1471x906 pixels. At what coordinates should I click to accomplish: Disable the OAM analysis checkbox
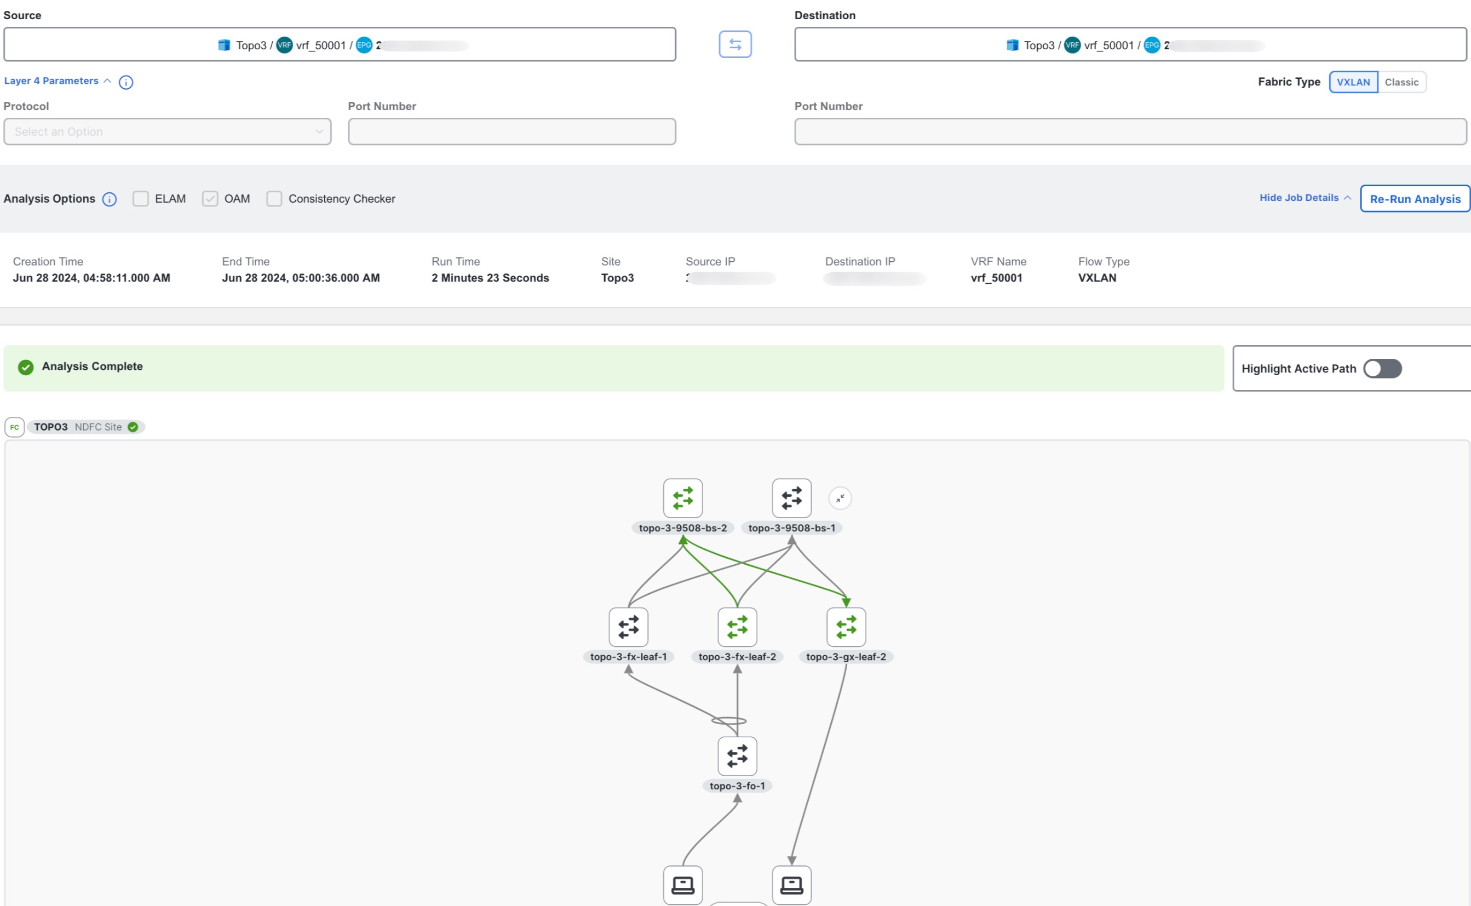tap(210, 199)
